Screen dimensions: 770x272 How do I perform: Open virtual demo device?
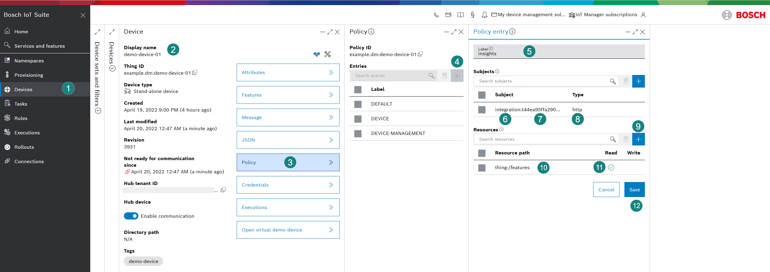288,230
